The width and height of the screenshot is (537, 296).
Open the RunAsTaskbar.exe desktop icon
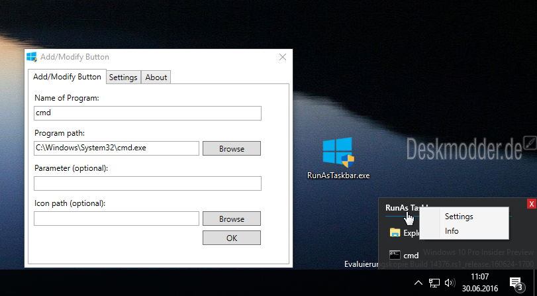tap(338, 159)
